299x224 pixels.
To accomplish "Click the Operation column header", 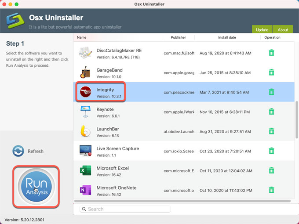I will [x=272, y=37].
